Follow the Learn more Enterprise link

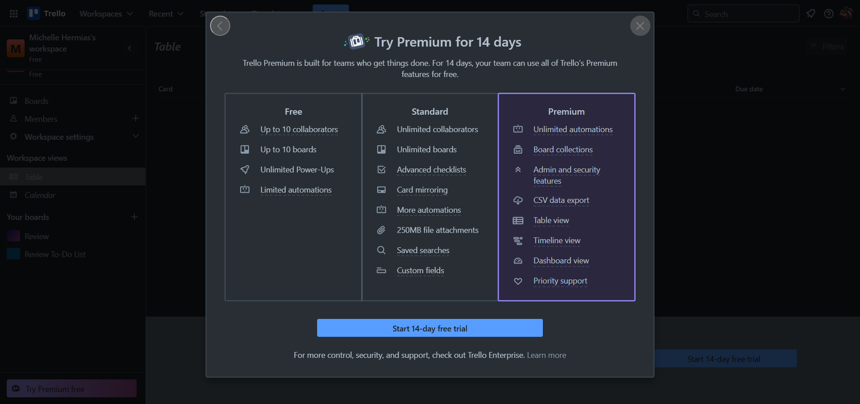[x=546, y=355]
